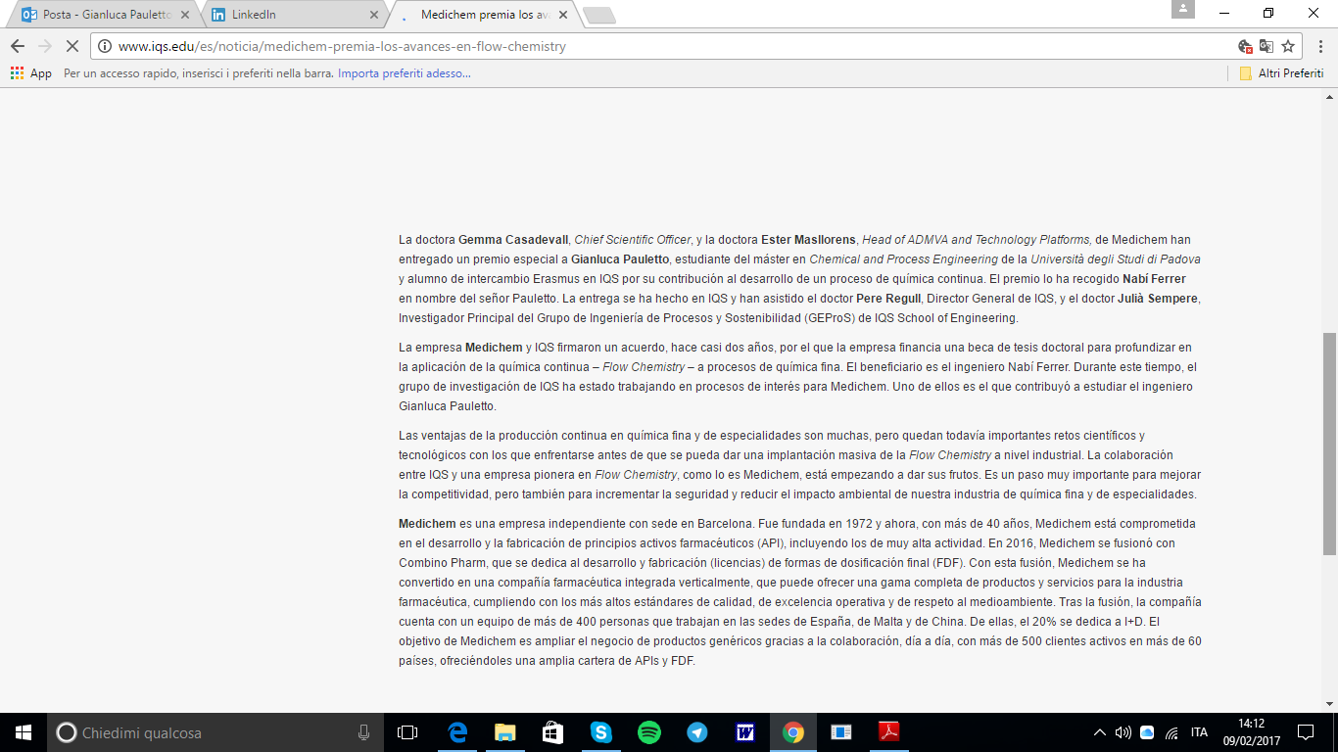Click 'Importa preferiti adesso...' link
This screenshot has height=752, width=1338.
pos(404,73)
